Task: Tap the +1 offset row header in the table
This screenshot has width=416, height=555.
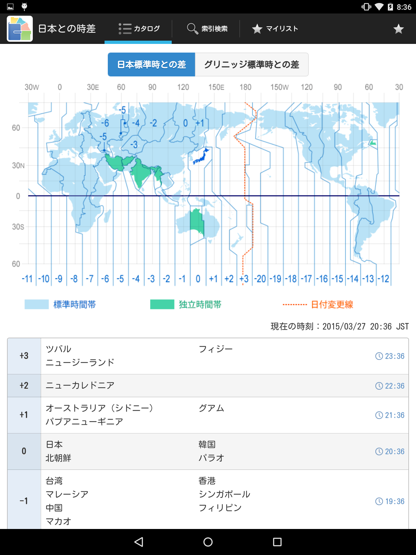Action: tap(24, 415)
